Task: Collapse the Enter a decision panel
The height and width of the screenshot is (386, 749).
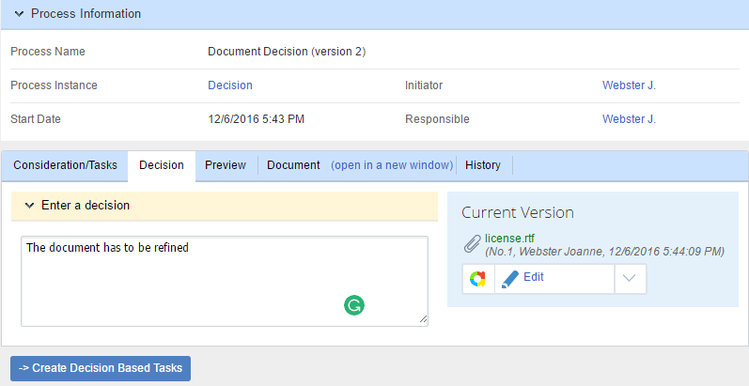Action: [29, 205]
